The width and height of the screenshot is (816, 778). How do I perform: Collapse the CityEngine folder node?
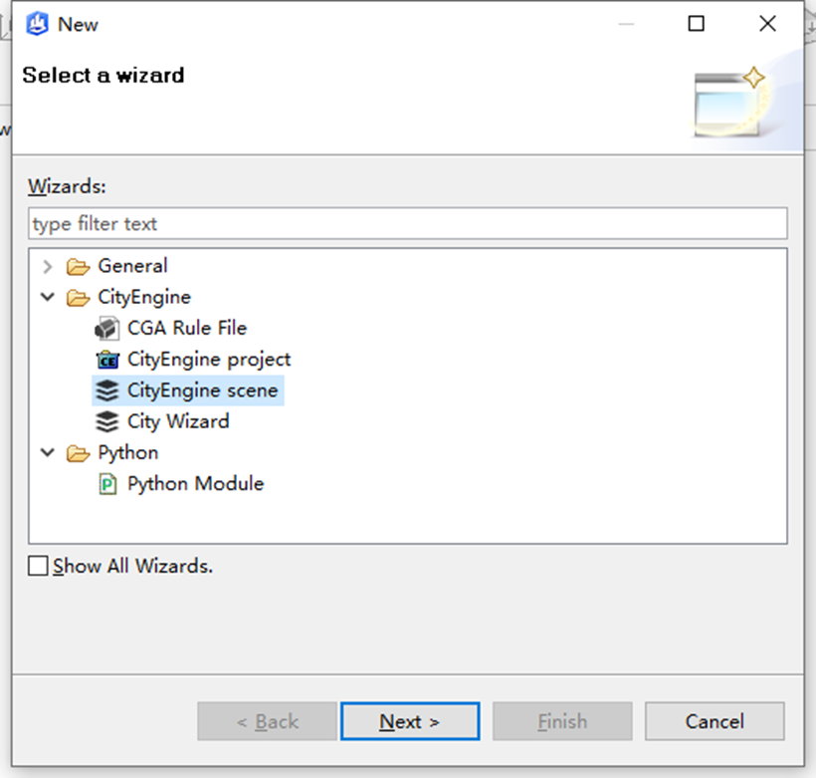(48, 297)
